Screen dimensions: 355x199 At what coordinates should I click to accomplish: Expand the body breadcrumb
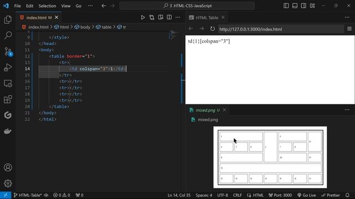coord(83,27)
